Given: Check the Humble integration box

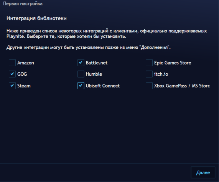Looking at the screenshot, I should tap(81, 74).
